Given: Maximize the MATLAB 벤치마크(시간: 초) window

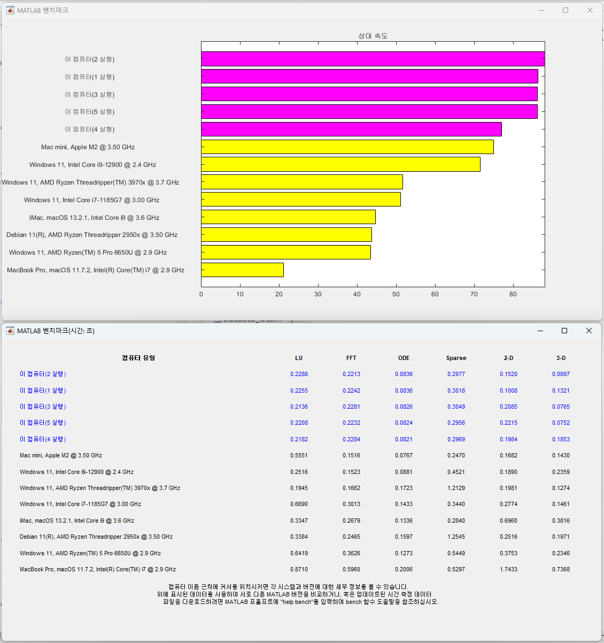Looking at the screenshot, I should (x=564, y=331).
